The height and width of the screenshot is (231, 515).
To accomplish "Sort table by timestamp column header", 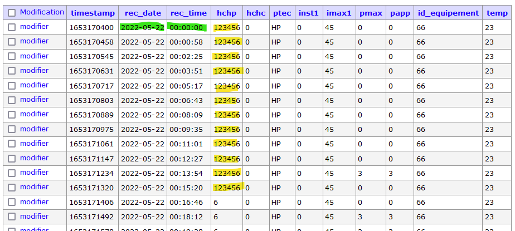I will [x=93, y=13].
